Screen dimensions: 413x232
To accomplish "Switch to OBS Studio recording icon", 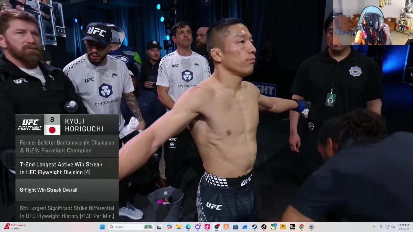I will coord(217,227).
